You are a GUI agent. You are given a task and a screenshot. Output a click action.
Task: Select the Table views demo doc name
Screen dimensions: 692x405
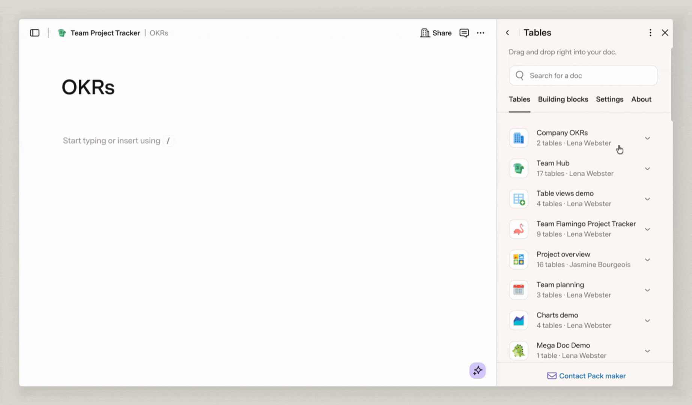[x=565, y=193]
